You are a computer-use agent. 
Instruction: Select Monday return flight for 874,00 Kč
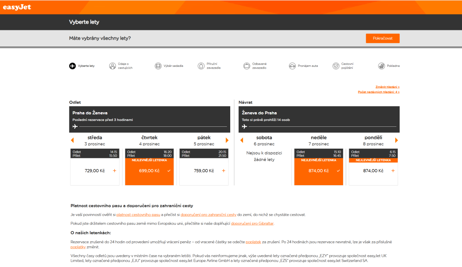pyautogui.click(x=373, y=171)
